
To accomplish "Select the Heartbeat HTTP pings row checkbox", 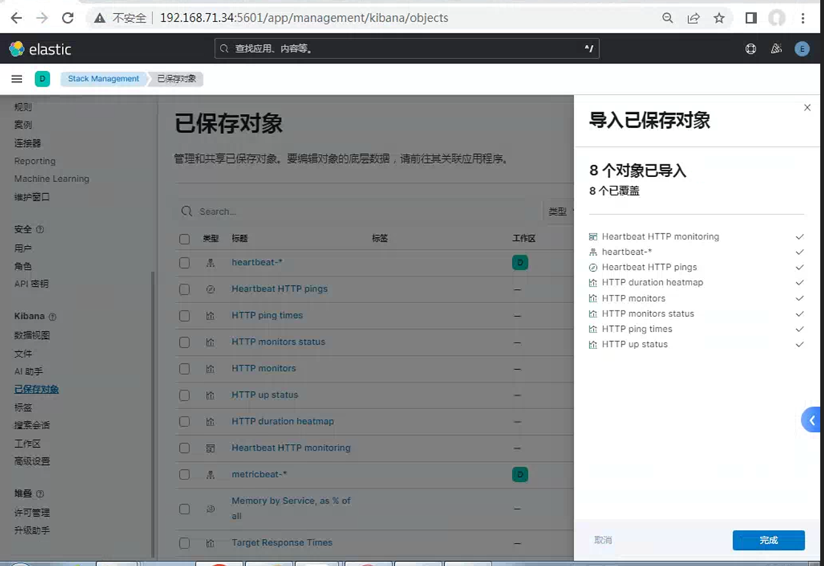I will (x=184, y=289).
